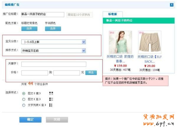Switch to the 标准版 preview tab
177x130 pixels.
coord(113,14)
